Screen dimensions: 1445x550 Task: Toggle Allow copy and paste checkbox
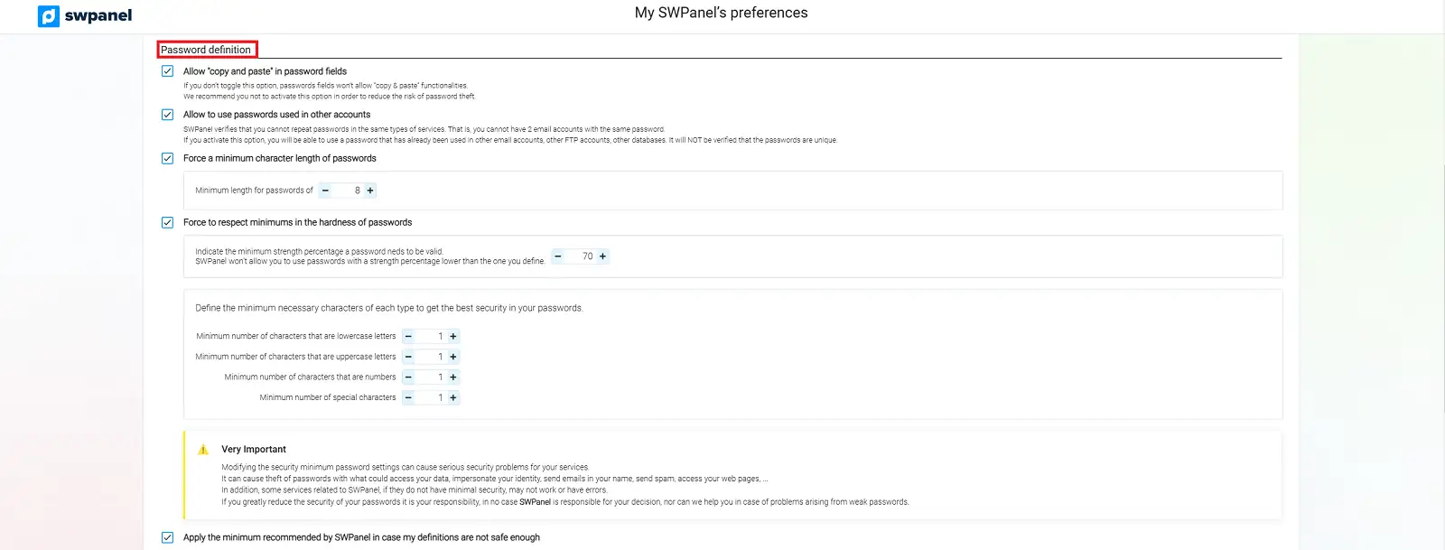pyautogui.click(x=167, y=71)
